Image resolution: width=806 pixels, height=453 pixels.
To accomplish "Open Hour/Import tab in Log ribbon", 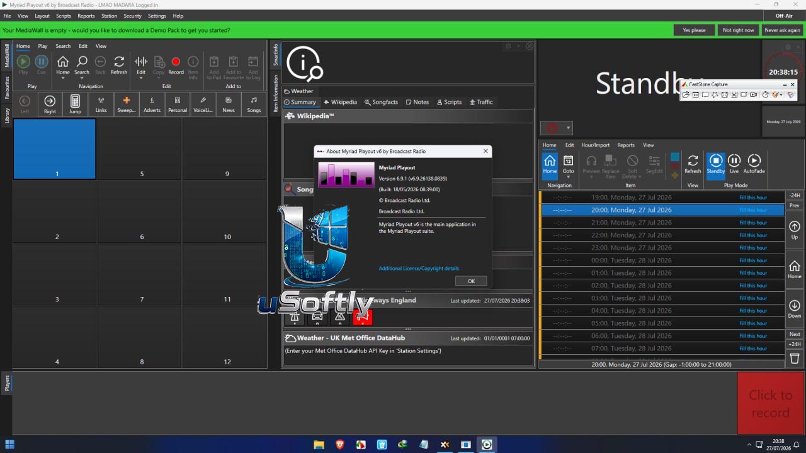I will click(x=595, y=145).
